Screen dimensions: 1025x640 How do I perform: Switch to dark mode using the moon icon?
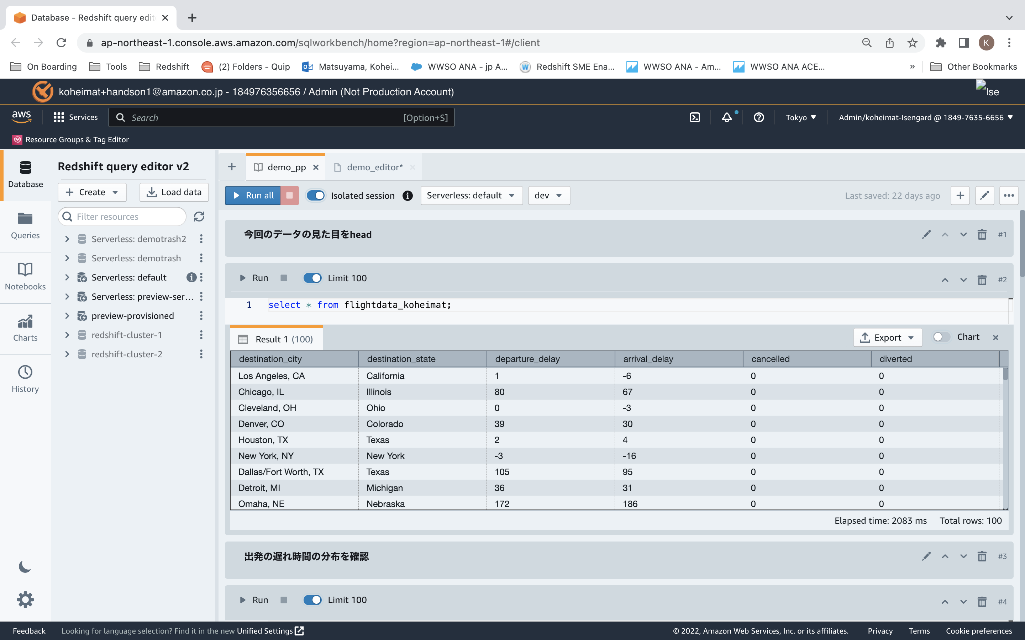tap(25, 566)
